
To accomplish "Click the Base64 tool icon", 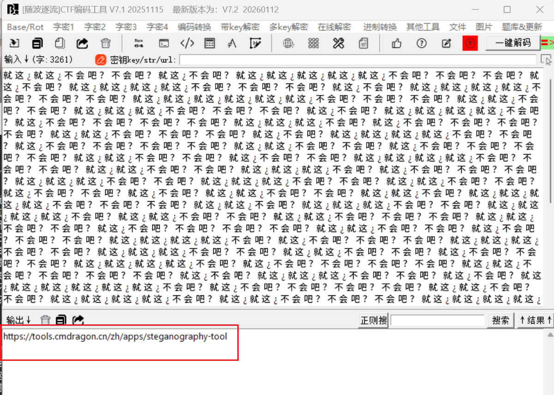I will pos(138,43).
